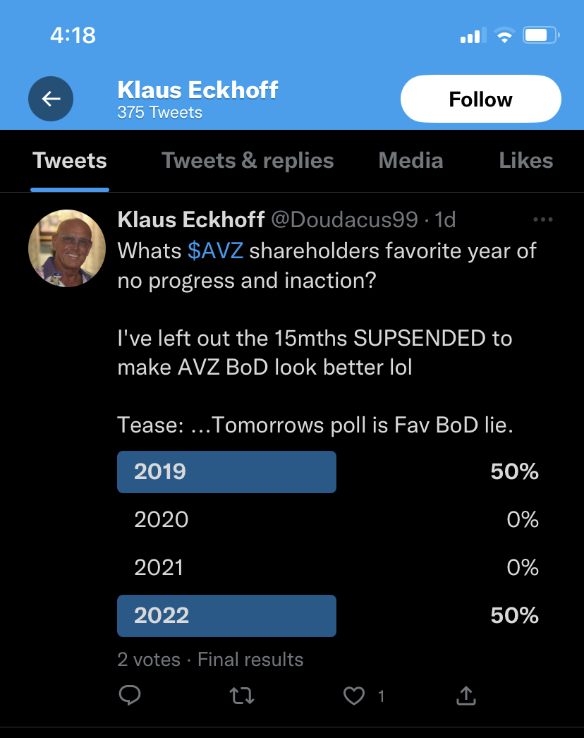Open the $AVZ cashtag link
Screen dimensions: 584x738
pos(215,250)
